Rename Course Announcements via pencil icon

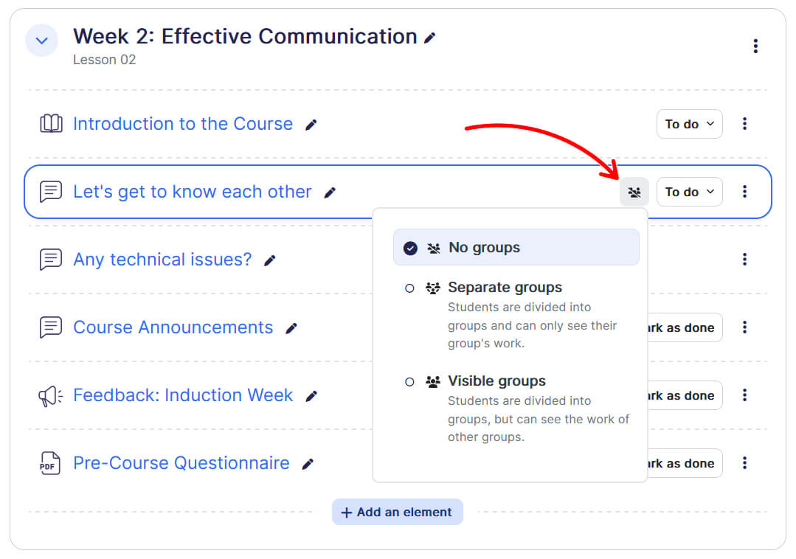tap(291, 328)
